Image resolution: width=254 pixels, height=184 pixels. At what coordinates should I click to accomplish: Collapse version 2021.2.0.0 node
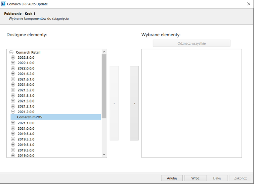13,112
